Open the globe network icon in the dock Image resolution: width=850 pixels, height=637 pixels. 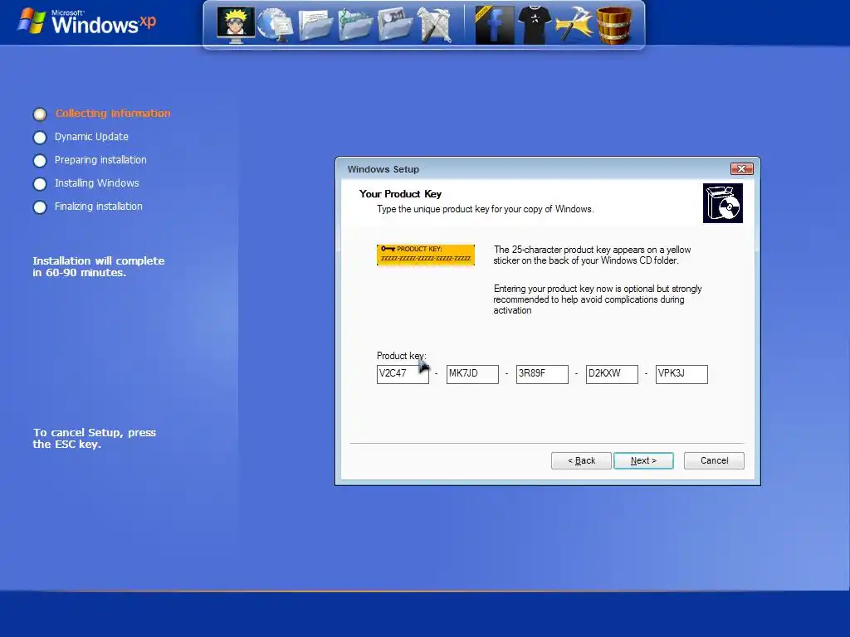click(x=275, y=24)
